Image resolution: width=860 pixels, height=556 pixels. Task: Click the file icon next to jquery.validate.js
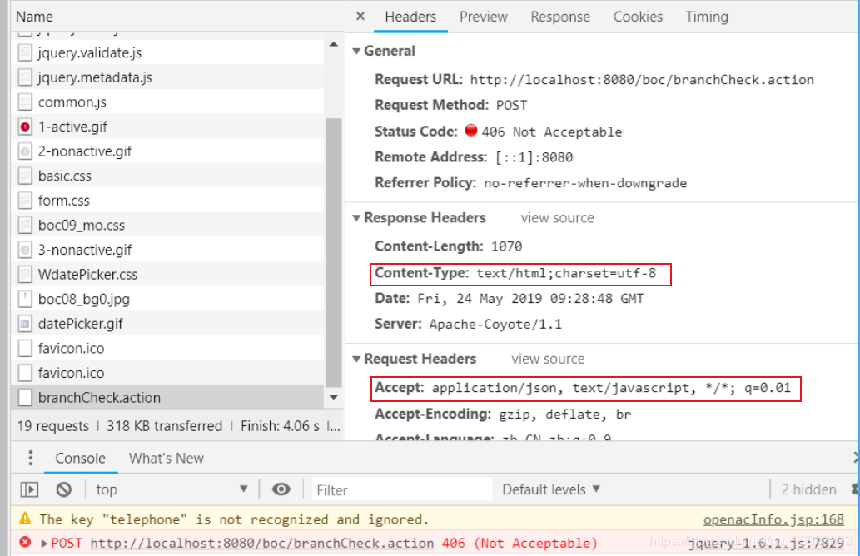tap(25, 52)
